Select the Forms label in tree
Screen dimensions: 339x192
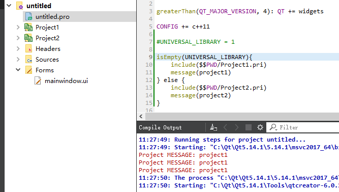pyautogui.click(x=45, y=70)
